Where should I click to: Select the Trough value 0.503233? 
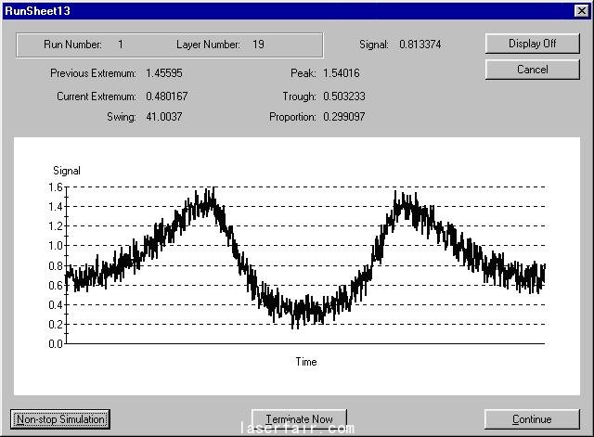344,96
